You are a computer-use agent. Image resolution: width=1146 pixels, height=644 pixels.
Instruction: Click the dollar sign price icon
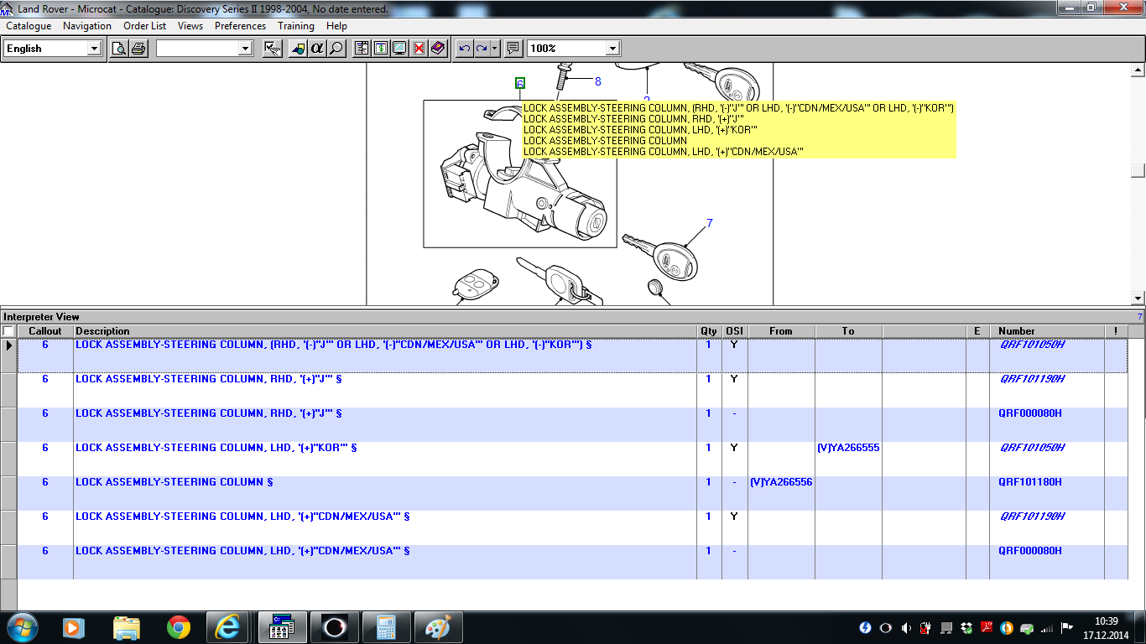[x=381, y=49]
